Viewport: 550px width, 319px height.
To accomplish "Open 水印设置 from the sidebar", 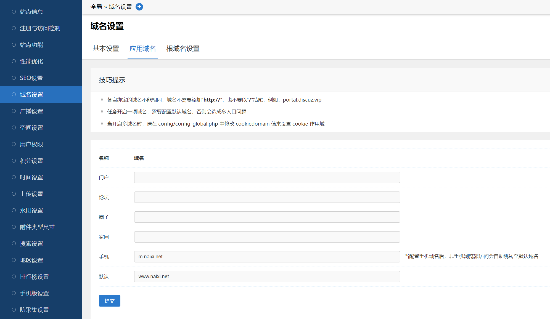I will (x=31, y=210).
